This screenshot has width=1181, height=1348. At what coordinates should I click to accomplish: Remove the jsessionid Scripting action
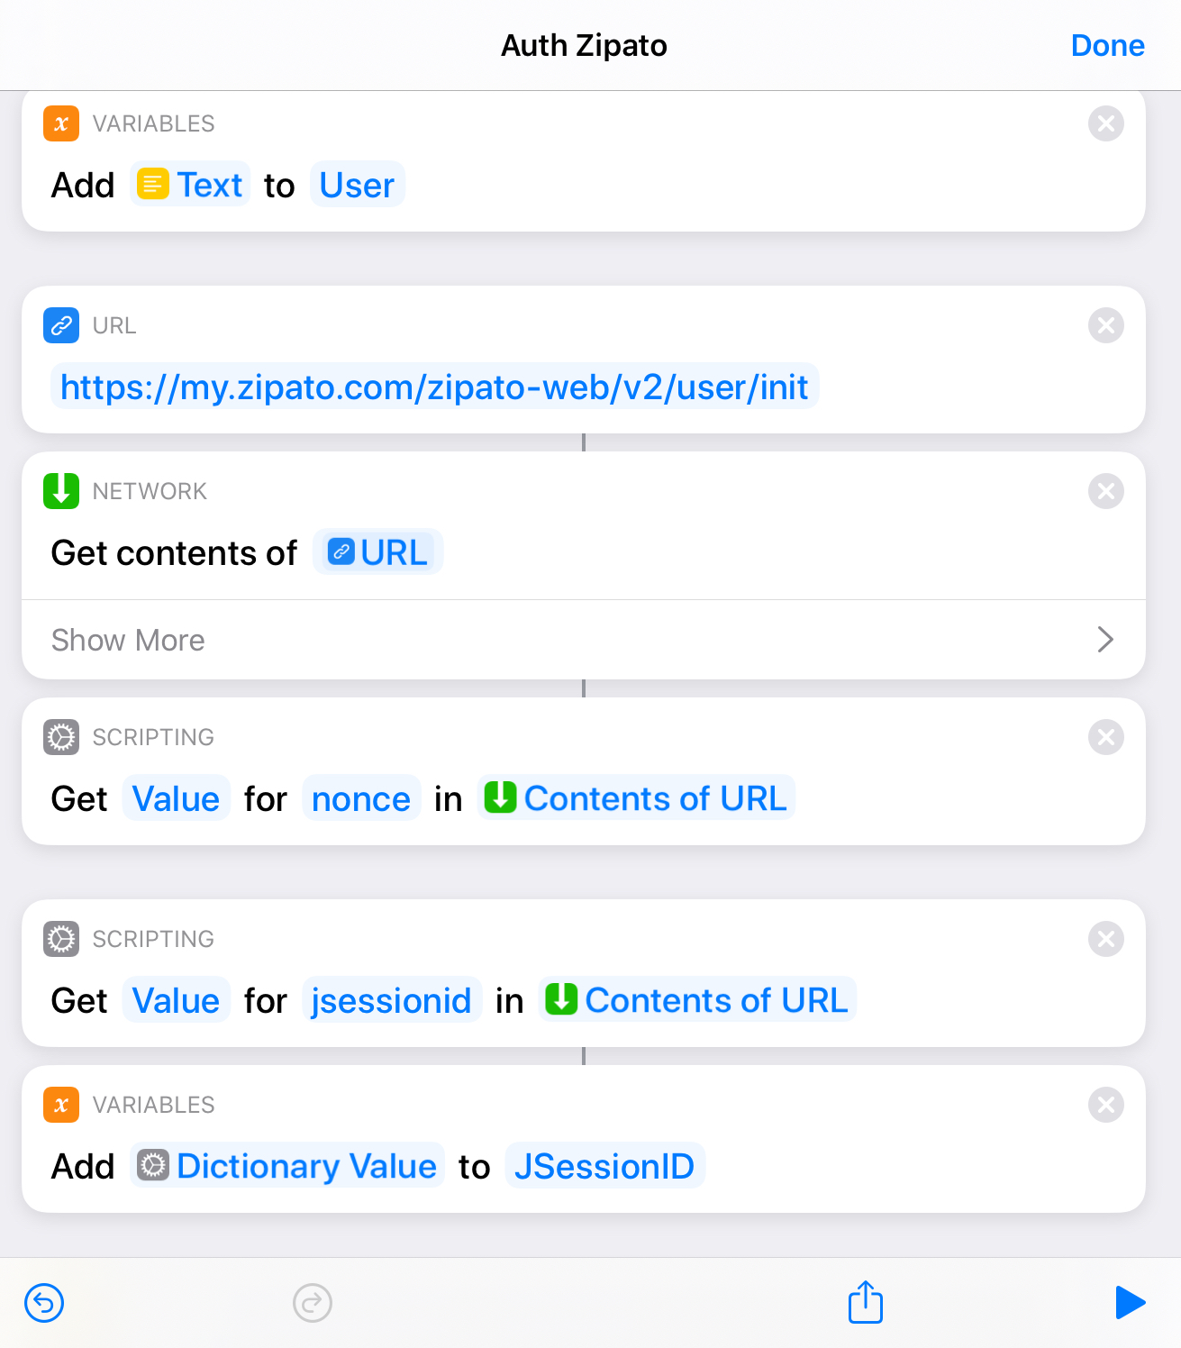[x=1106, y=939]
